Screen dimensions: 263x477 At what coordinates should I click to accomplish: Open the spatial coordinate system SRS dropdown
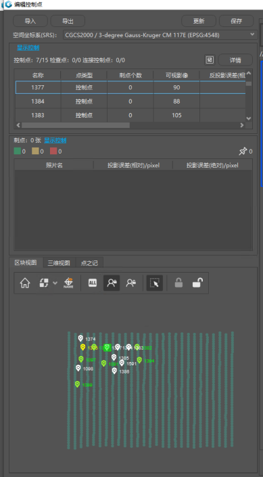coord(160,35)
